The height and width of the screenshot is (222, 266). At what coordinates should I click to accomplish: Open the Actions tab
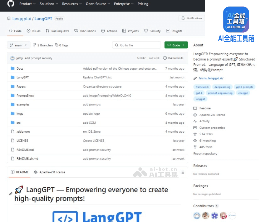(109, 31)
